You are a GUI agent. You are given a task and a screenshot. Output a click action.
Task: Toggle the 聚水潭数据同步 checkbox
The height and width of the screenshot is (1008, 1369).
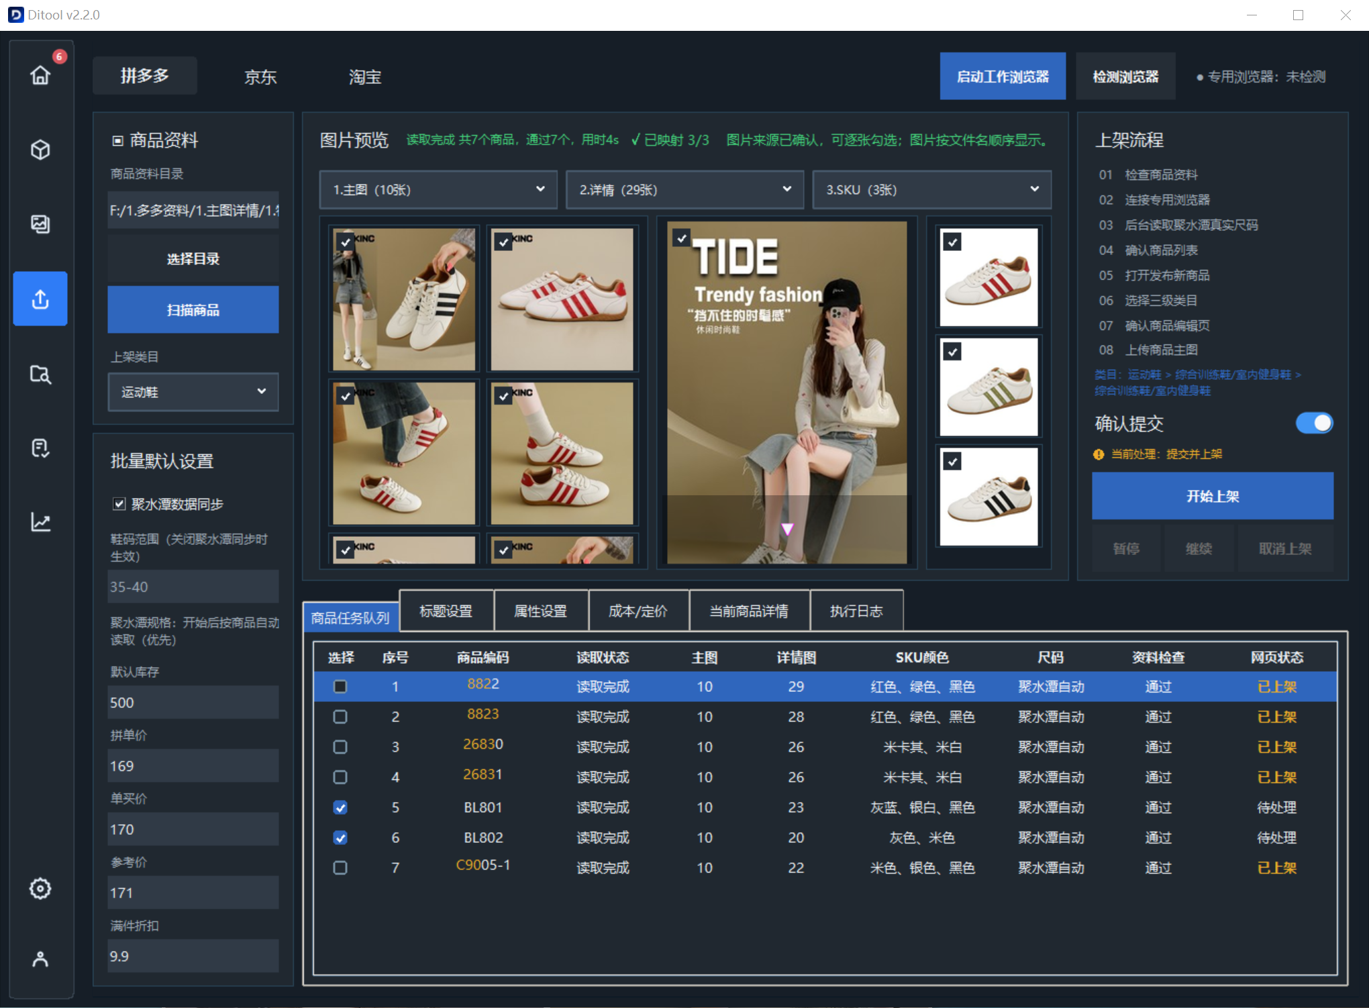coord(119,504)
